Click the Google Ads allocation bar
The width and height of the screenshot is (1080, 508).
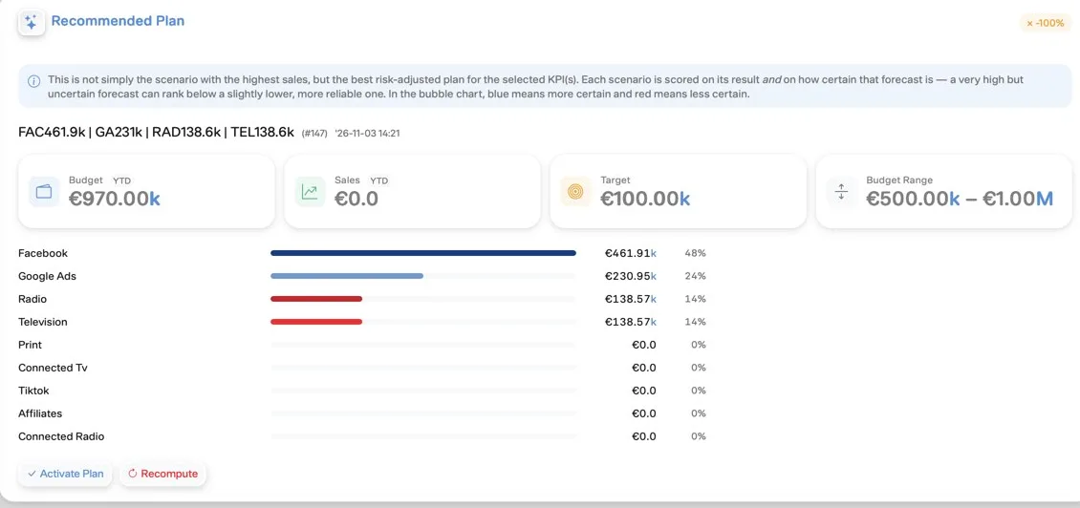pos(347,276)
